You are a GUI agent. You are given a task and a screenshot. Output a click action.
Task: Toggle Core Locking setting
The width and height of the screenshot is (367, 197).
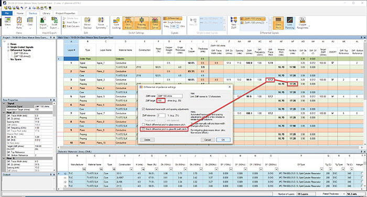pos(116,23)
